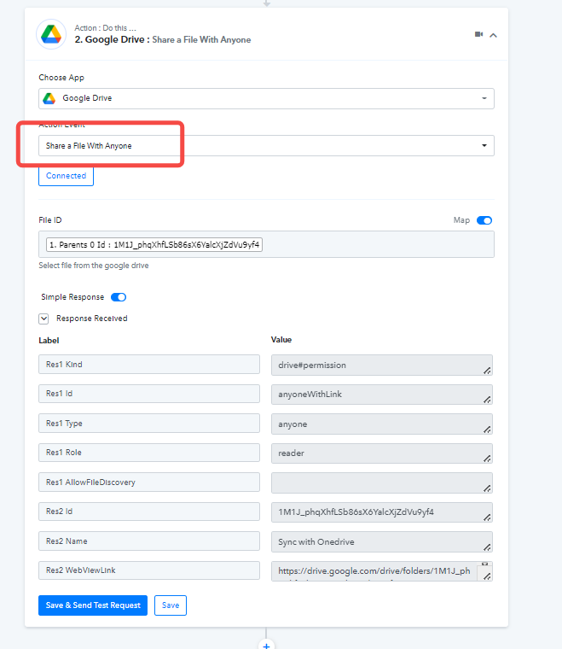Click the Save button
Image resolution: width=562 pixels, height=649 pixels.
(x=171, y=605)
